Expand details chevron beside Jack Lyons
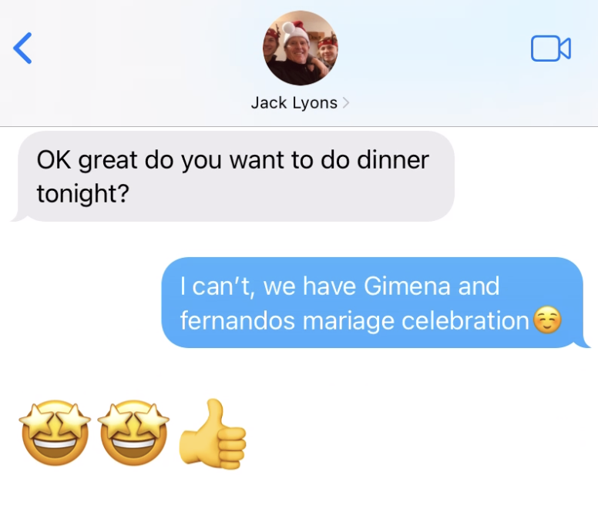 tap(345, 103)
